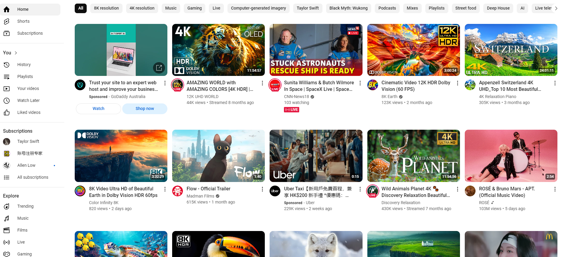
Task: Play the Uber Taxi ad thumbnail
Action: coord(316,156)
